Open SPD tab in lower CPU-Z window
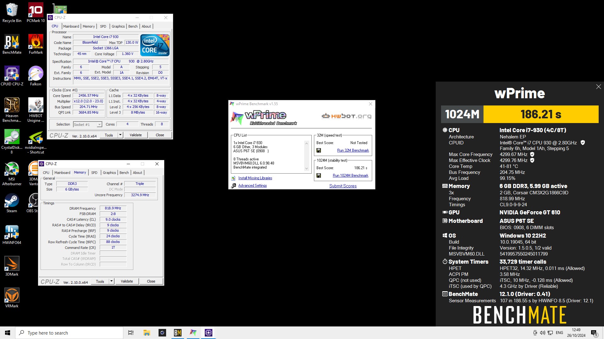Image resolution: width=604 pixels, height=339 pixels. 94,173
